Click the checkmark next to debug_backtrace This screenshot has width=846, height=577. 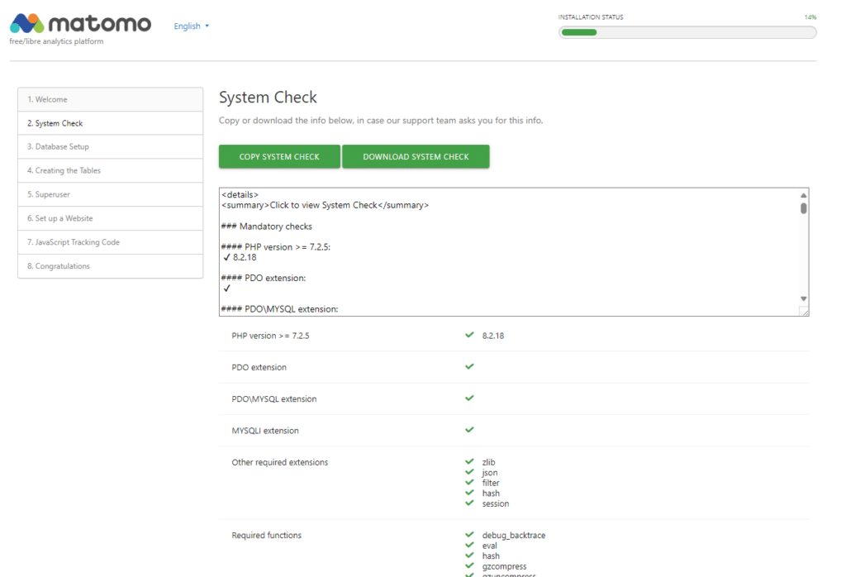point(469,535)
